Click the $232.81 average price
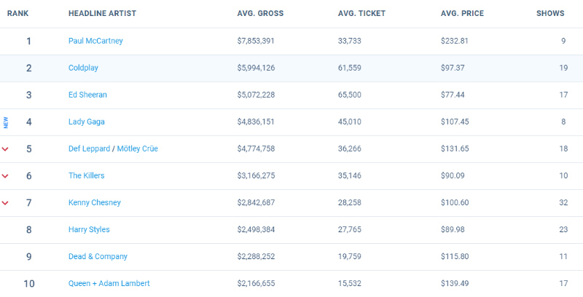 [455, 41]
